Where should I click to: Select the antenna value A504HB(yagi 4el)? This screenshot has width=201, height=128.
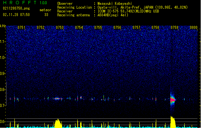click(x=113, y=15)
